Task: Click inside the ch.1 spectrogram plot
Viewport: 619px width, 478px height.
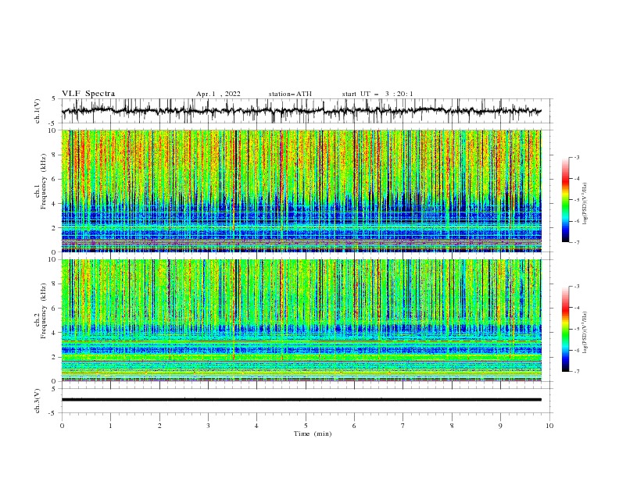Action: coord(301,191)
